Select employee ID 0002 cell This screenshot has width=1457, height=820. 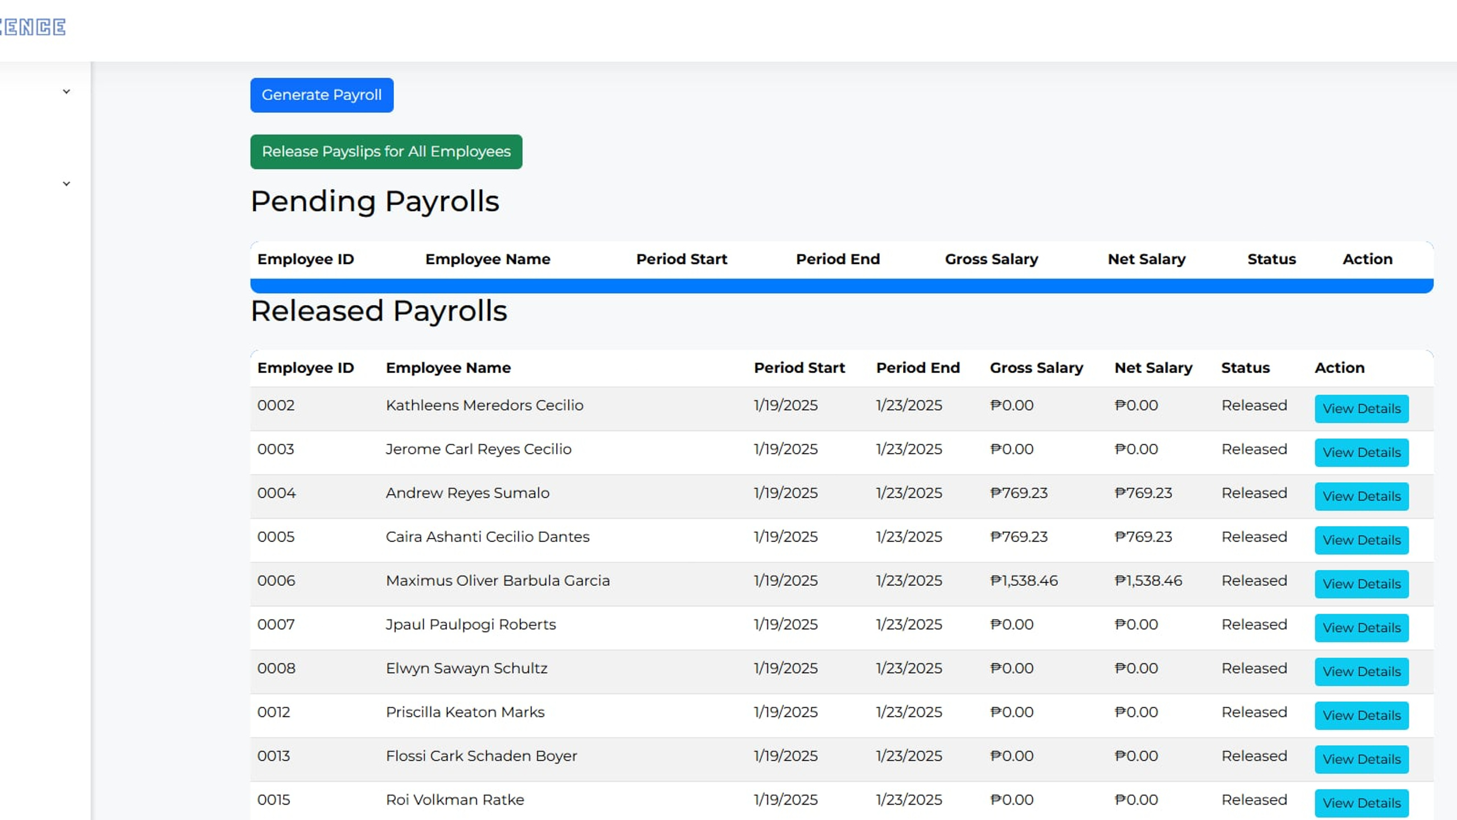pyautogui.click(x=276, y=405)
